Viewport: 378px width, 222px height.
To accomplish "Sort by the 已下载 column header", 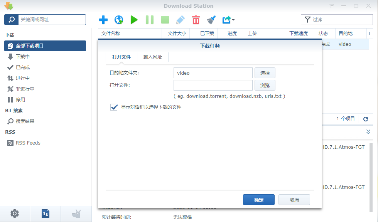I will 204,34.
